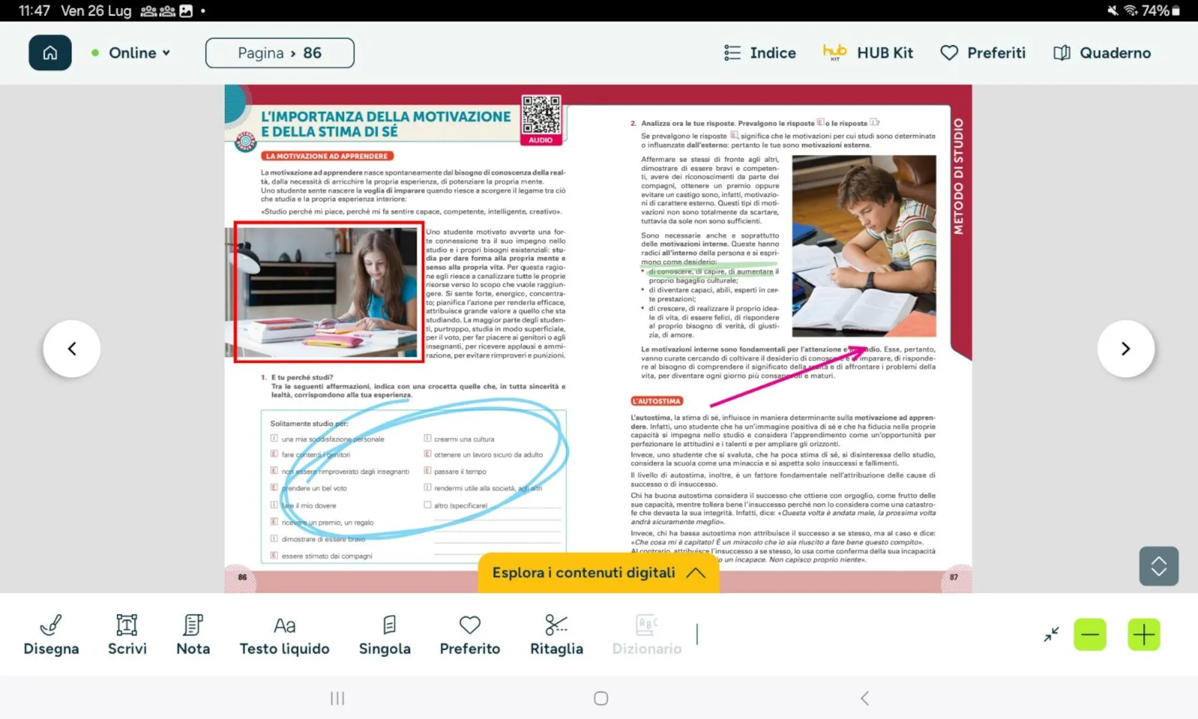Viewport: 1198px width, 719px height.
Task: Open the Quaderno notebook
Action: (x=1102, y=53)
